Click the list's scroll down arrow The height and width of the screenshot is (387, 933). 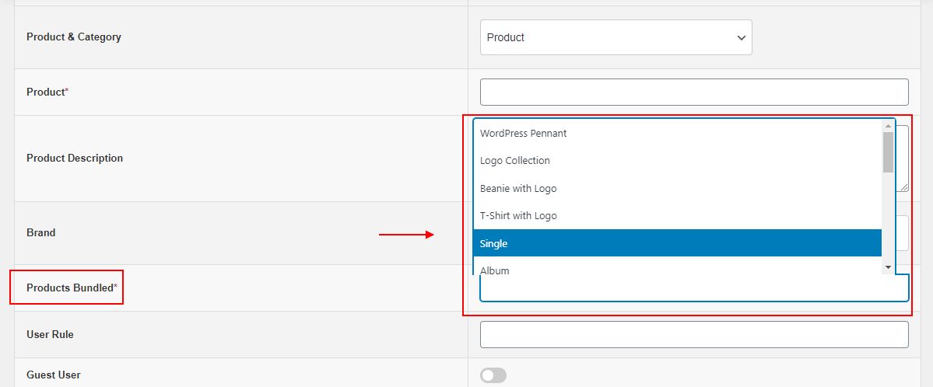(888, 267)
